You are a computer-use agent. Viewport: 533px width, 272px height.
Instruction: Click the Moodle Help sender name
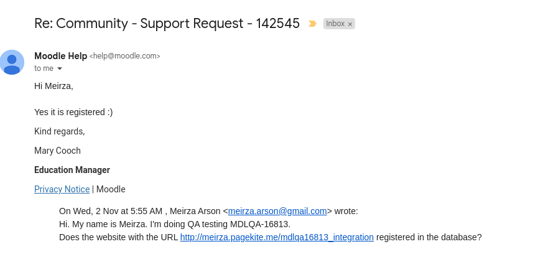(x=61, y=56)
